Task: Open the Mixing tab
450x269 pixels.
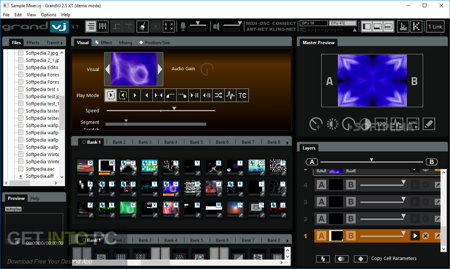Action: 126,43
